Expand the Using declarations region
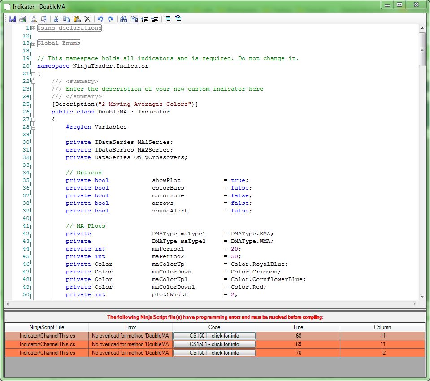Screen dimensions: 430x381 coord(34,28)
